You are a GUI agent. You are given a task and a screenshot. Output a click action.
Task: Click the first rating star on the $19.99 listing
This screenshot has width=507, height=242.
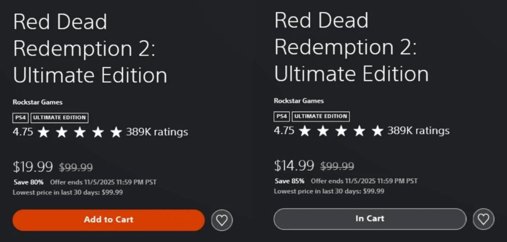(43, 132)
